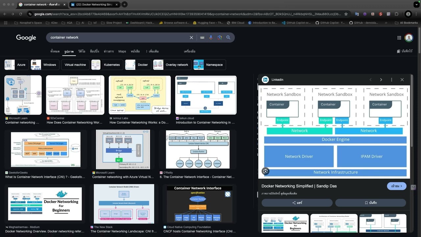Go back with the browser back arrow
Image resolution: width=421 pixels, height=237 pixels.
[5, 14]
